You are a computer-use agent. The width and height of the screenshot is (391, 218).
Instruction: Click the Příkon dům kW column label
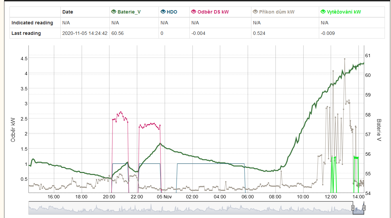point(277,12)
